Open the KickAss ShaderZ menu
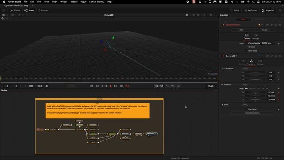This screenshot has width=284, height=160. click(97, 2)
